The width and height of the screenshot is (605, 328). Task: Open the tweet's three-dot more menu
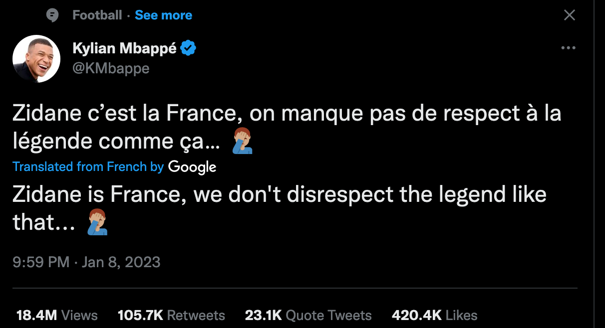click(x=569, y=48)
